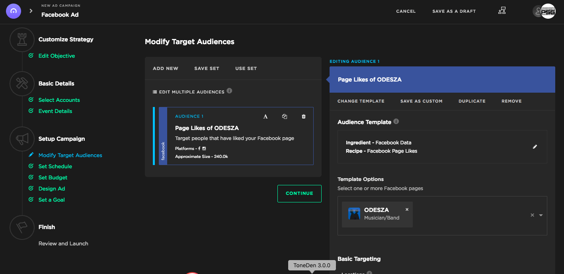
Task: Select the Finish flag icon
Action: 22,227
